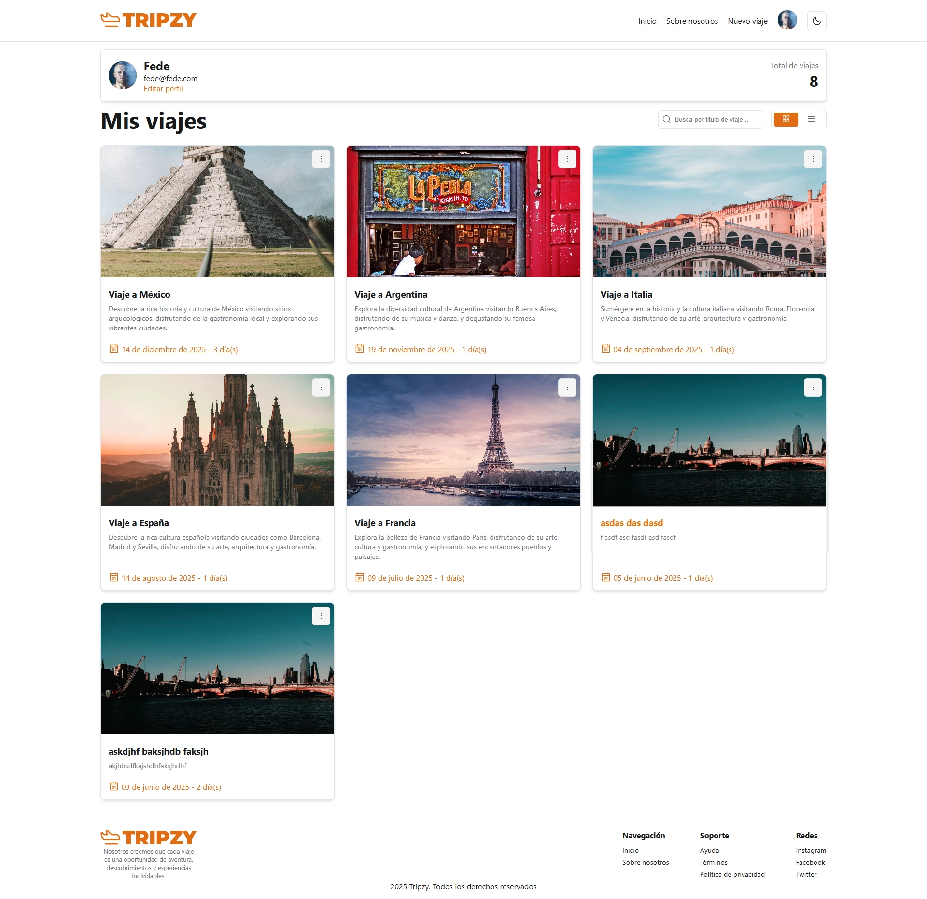Open options menu on askdjhf baksjhdb faksjh card
Viewport: 927px width, 899px height.
321,615
